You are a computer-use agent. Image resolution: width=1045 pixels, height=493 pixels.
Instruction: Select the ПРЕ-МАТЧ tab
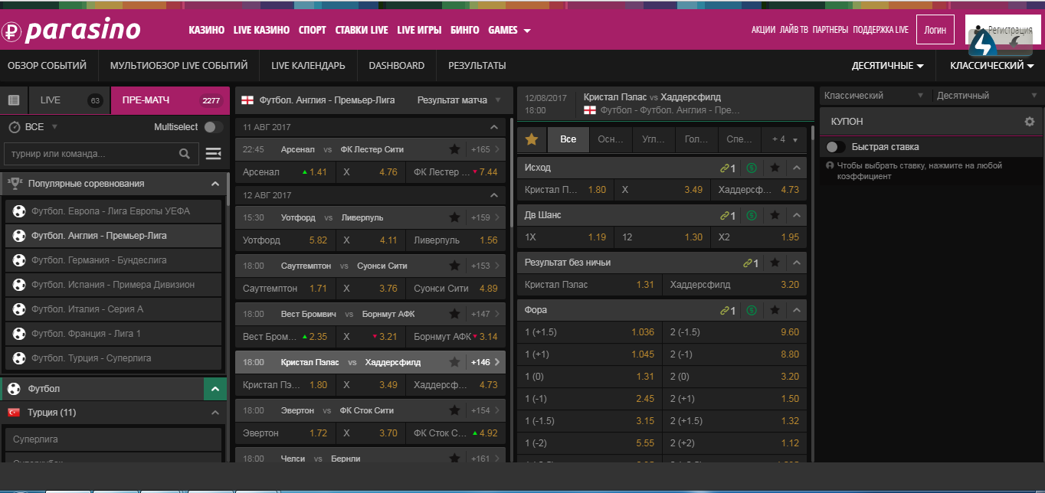click(x=169, y=100)
